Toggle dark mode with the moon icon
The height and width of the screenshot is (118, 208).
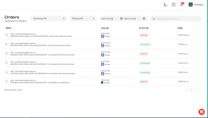click(x=165, y=5)
